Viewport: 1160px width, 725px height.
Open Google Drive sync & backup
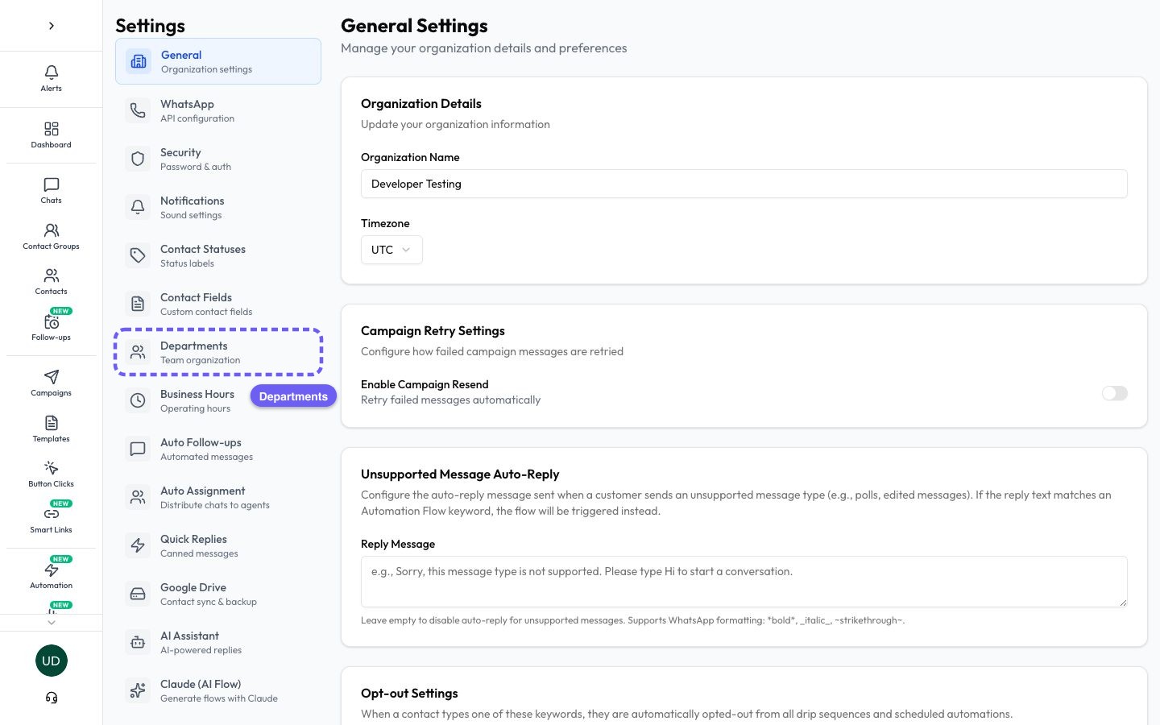218,594
